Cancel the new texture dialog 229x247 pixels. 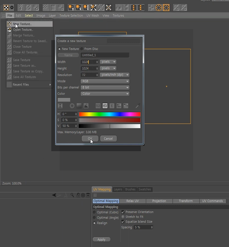(108, 139)
